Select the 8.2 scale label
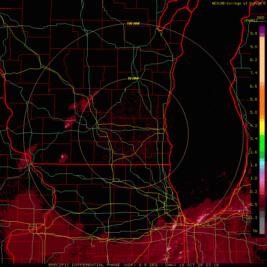267x267 pixels. coord(254,60)
